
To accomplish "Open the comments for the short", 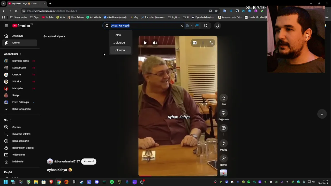I will [223, 128].
